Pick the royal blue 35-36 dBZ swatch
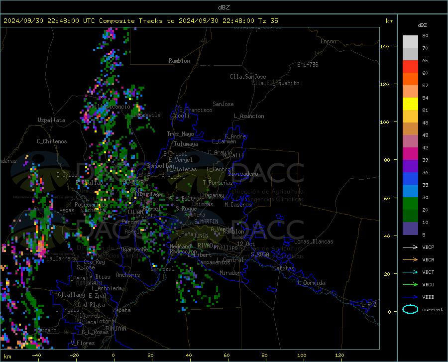This screenshot has width=448, height=362. (x=410, y=179)
